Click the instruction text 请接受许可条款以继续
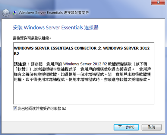The height and width of the screenshot is (135, 167). coord(32,38)
